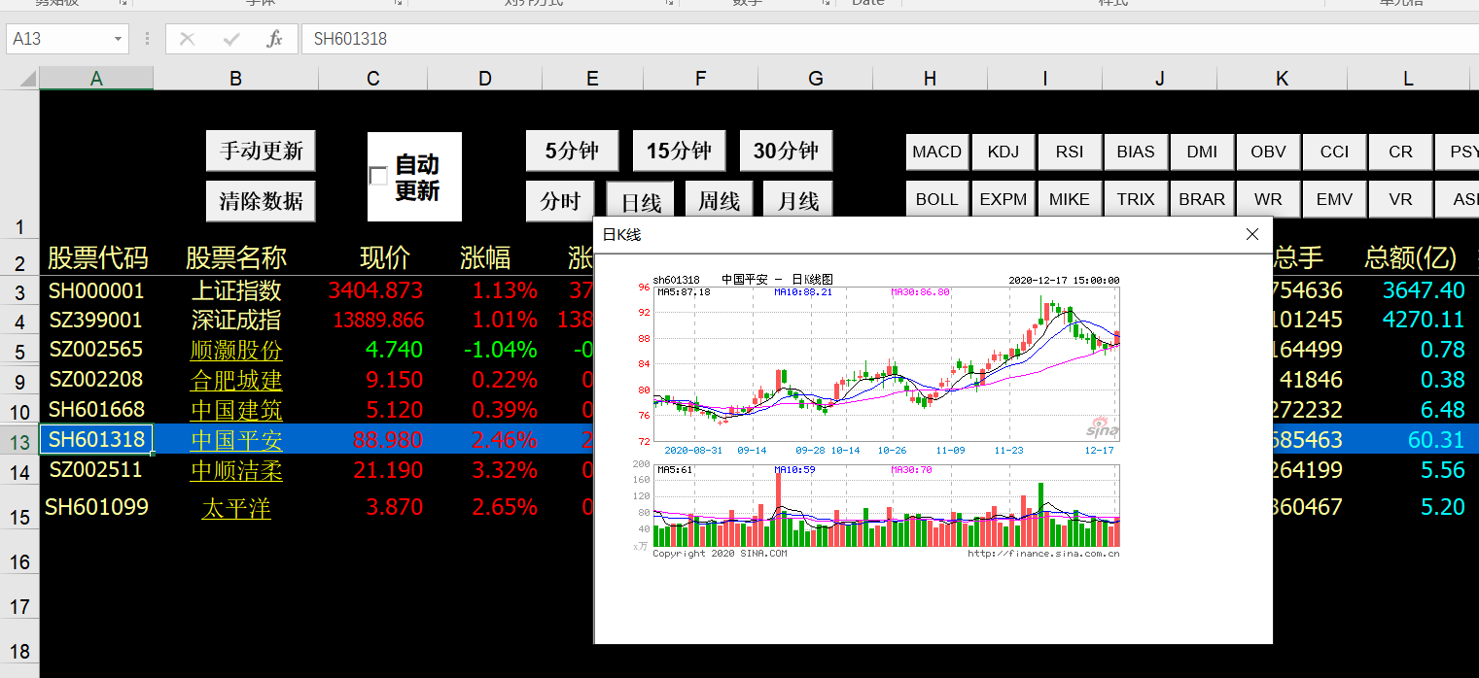Click the 月线 chart button
The width and height of the screenshot is (1479, 678).
pos(798,201)
